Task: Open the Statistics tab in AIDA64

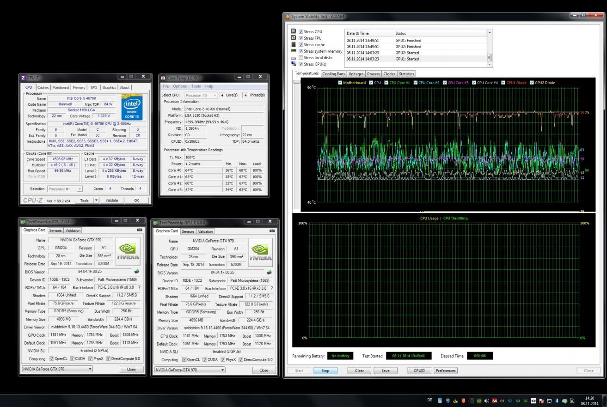Action: [405, 73]
